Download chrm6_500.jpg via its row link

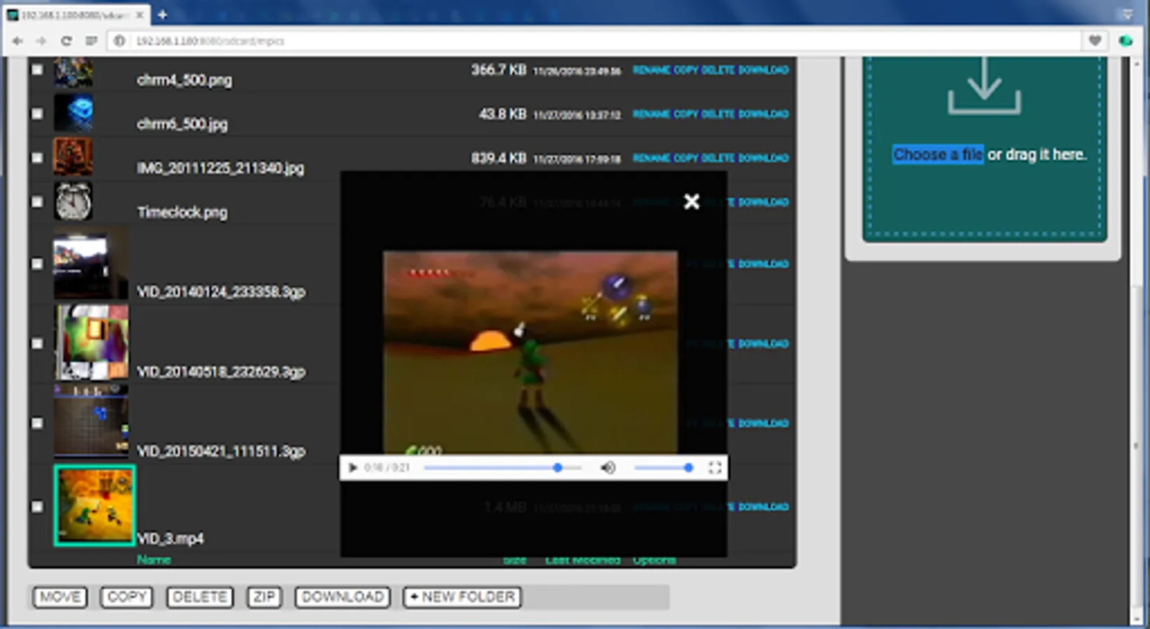tap(764, 114)
